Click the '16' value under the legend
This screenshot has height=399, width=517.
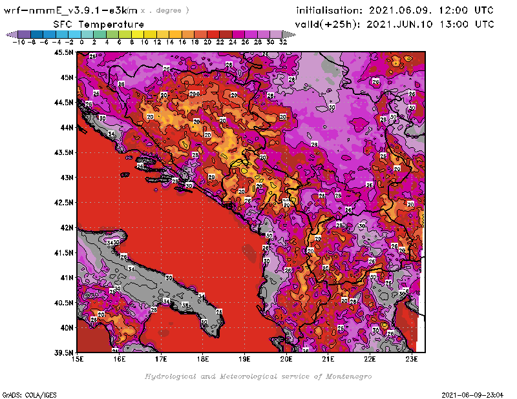click(182, 42)
